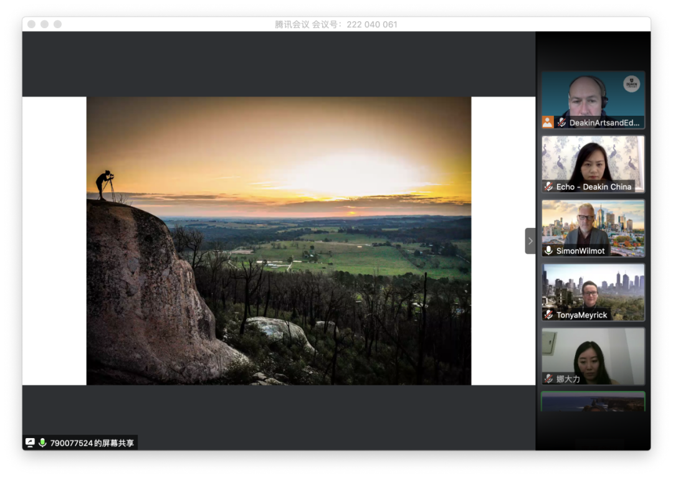Collapse participant video sidebar with chevron arrow
The height and width of the screenshot is (478, 673).
tap(530, 241)
